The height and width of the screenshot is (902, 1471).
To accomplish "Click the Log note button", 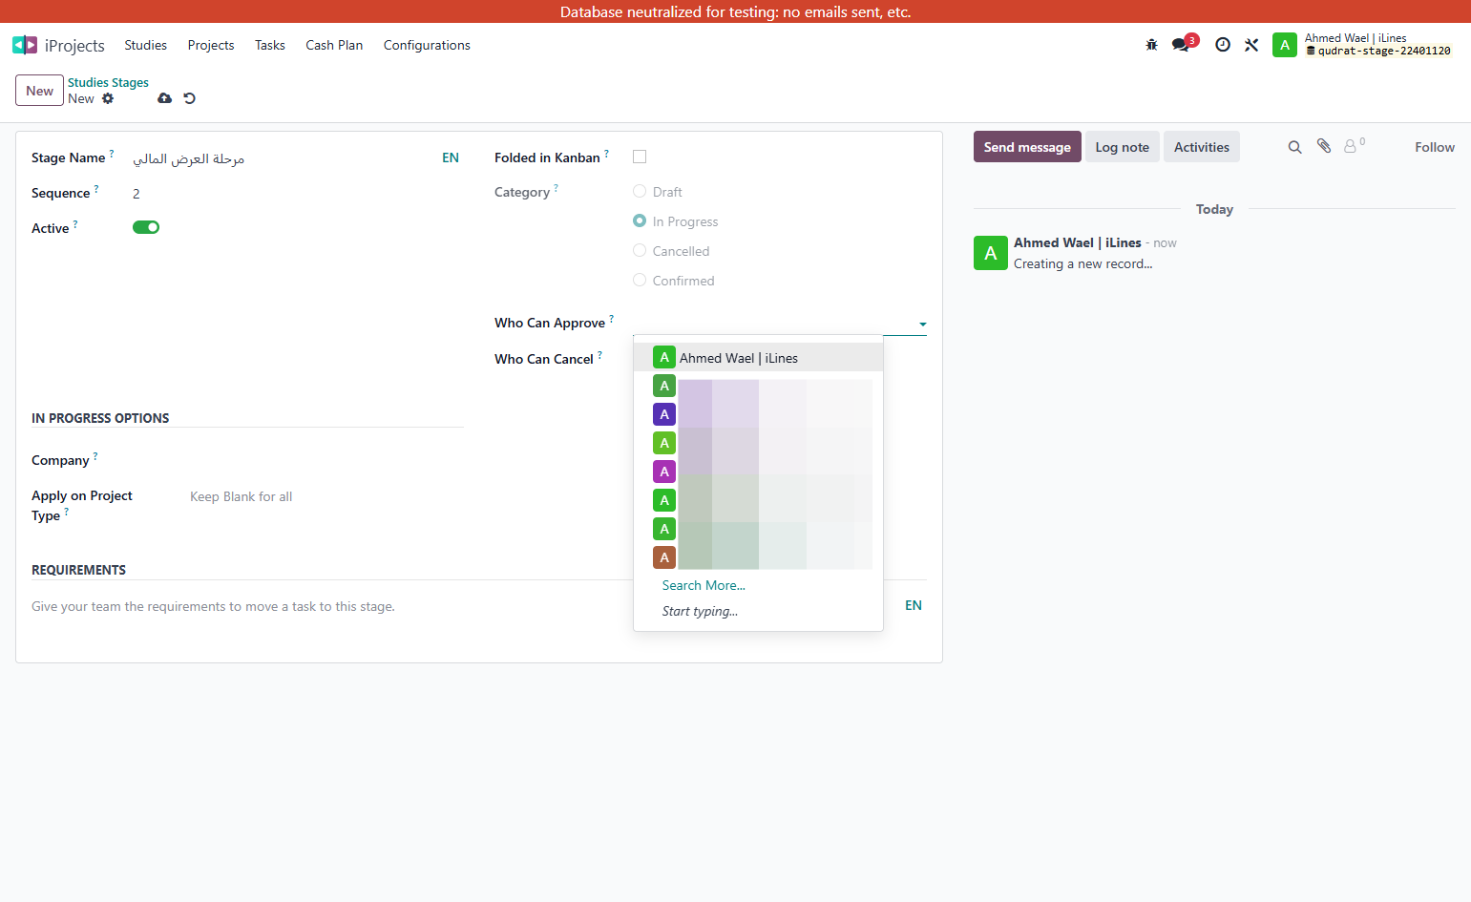I will [x=1123, y=147].
